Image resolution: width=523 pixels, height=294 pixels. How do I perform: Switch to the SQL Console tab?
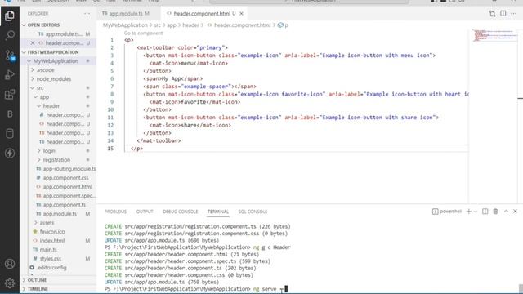point(253,212)
